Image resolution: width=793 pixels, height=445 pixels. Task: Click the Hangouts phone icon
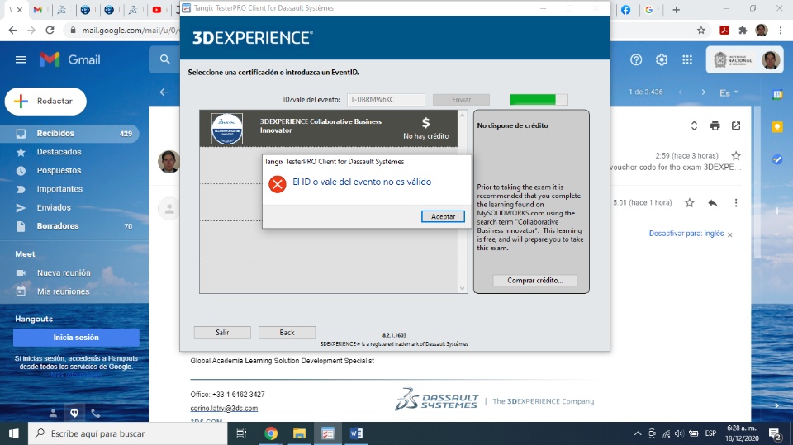point(96,413)
